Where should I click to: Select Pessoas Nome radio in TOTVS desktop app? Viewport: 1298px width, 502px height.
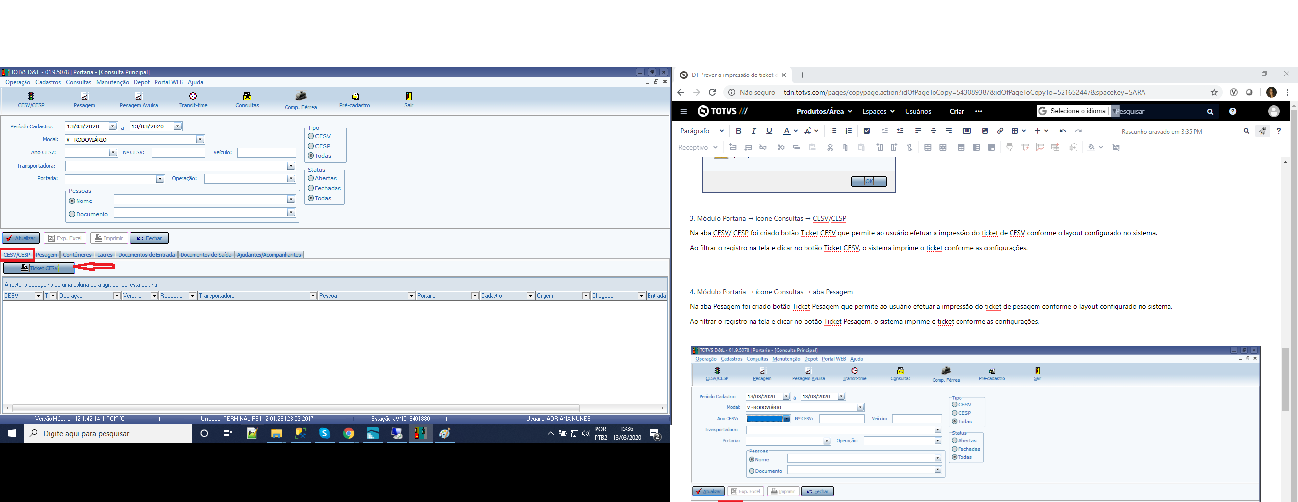72,201
